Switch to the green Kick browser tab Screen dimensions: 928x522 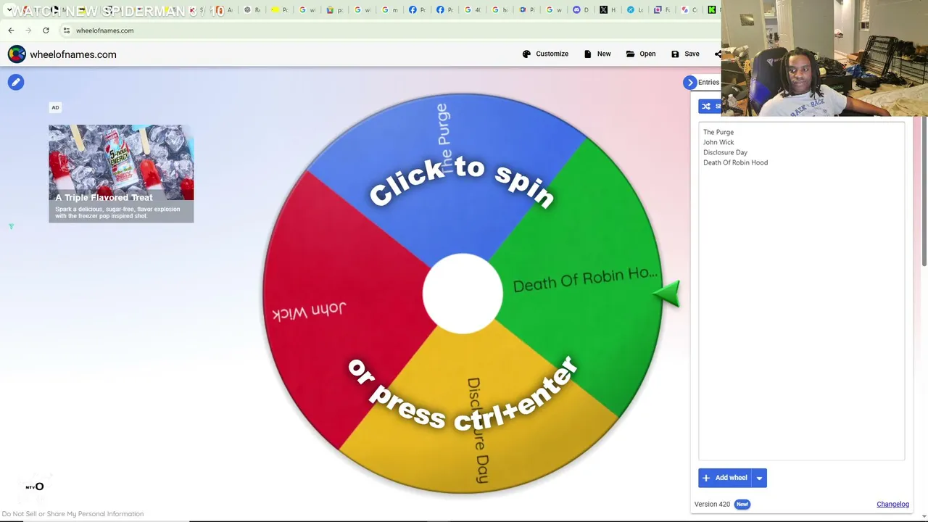[712, 10]
